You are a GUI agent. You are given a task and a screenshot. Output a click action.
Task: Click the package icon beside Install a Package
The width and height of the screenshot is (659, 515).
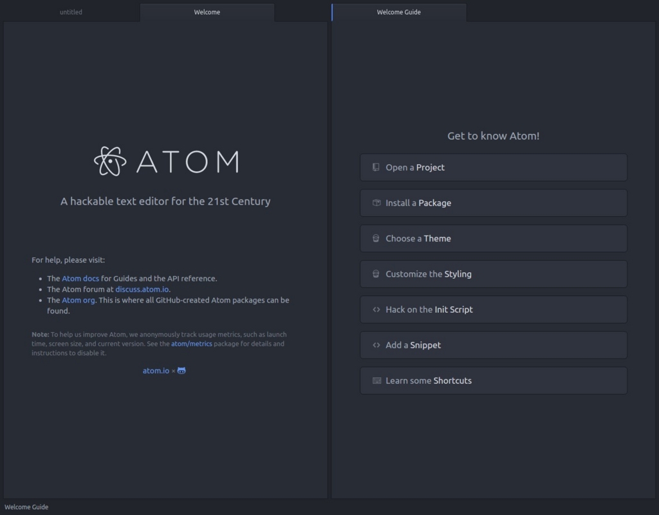pos(376,202)
